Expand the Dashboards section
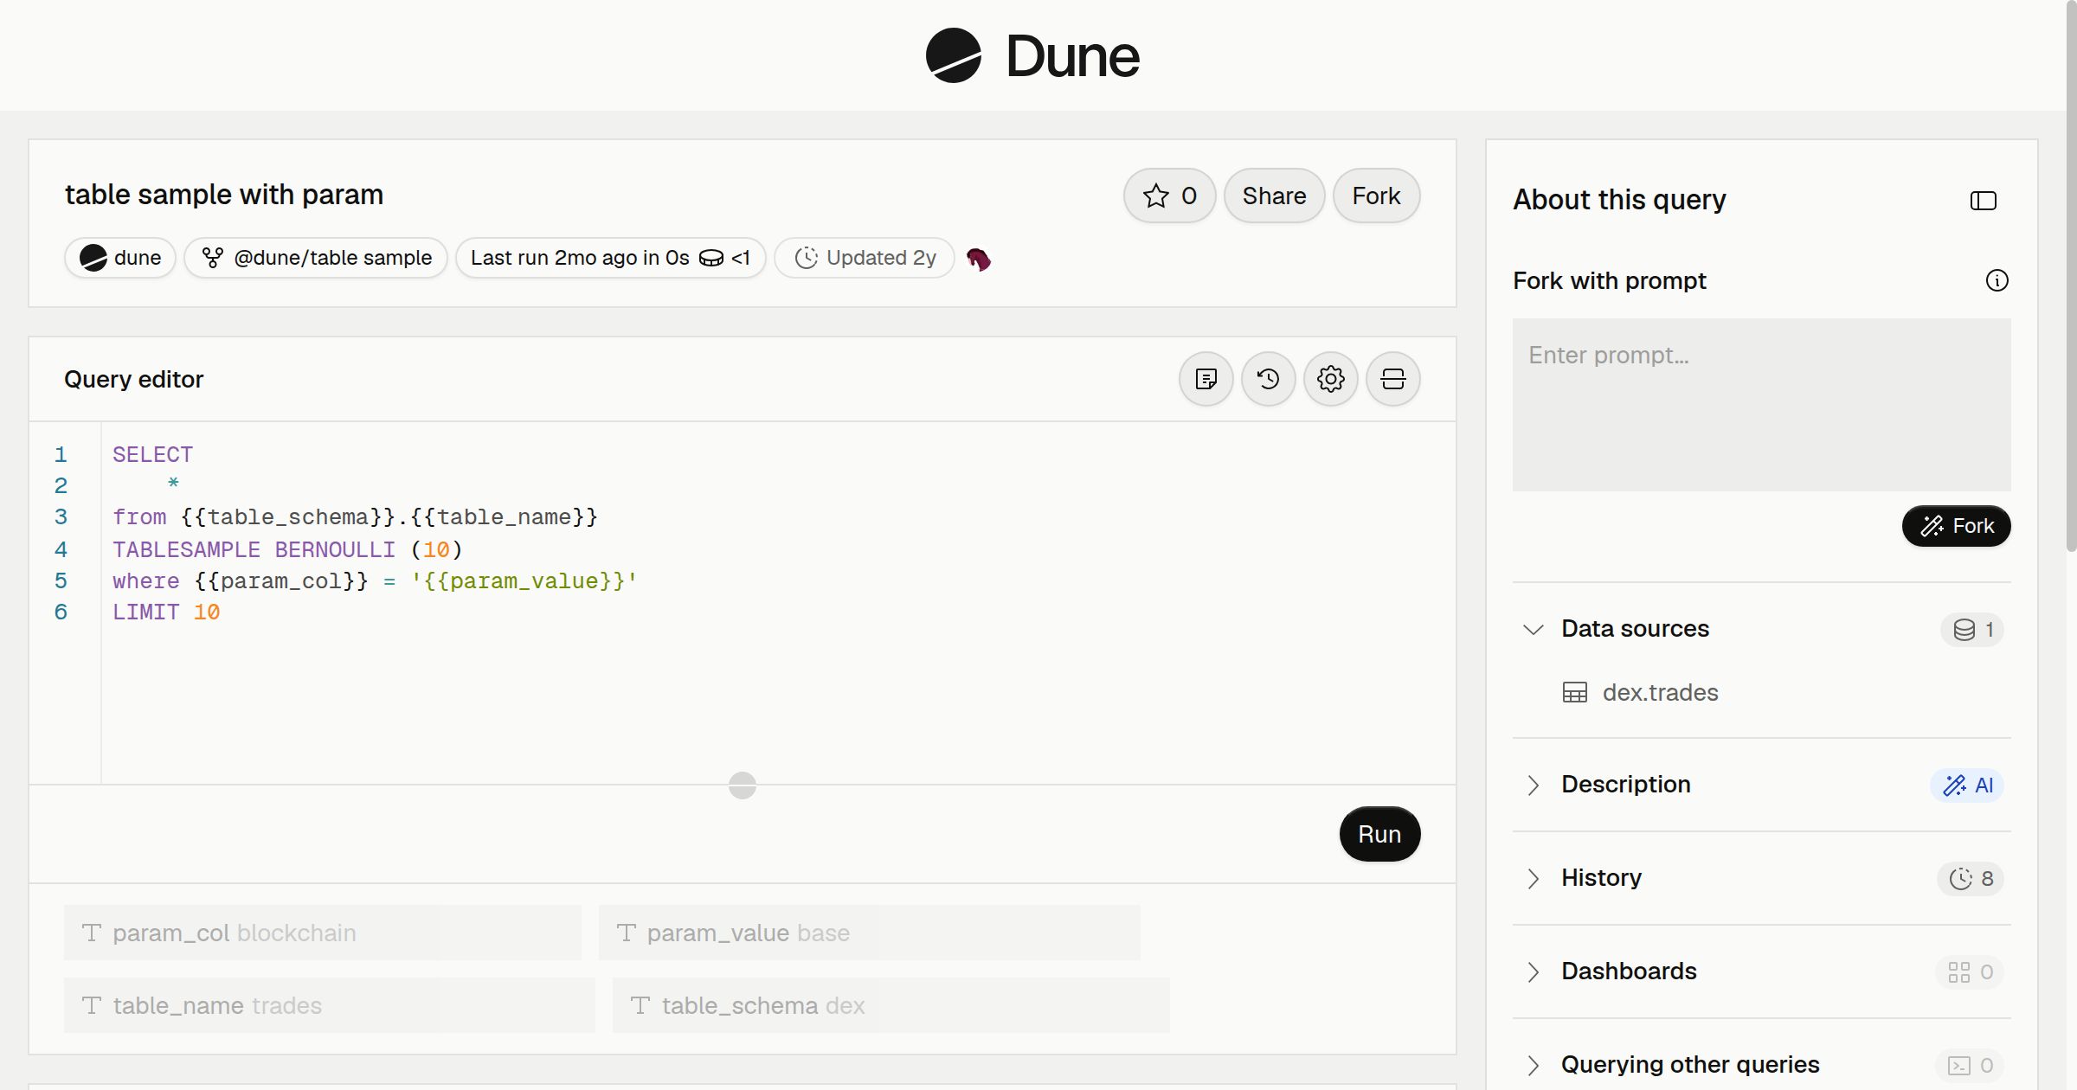This screenshot has width=2077, height=1090. pyautogui.click(x=1533, y=971)
